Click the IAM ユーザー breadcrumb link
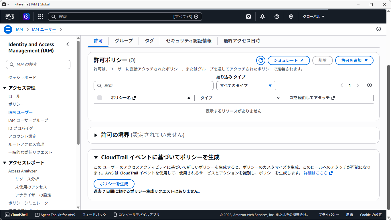The width and height of the screenshot is (391, 220). [x=44, y=30]
